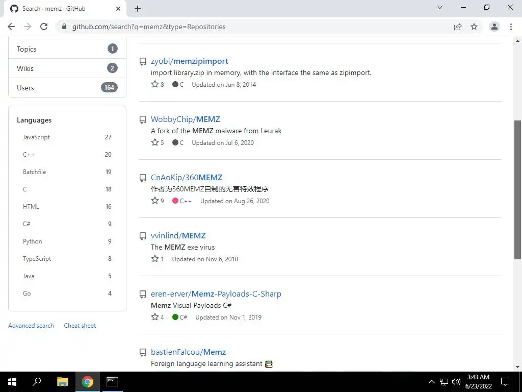Click scrollbar down arrow
The image size is (522, 392).
point(517,367)
